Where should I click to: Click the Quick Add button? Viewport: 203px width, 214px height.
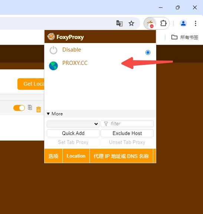[x=73, y=133]
